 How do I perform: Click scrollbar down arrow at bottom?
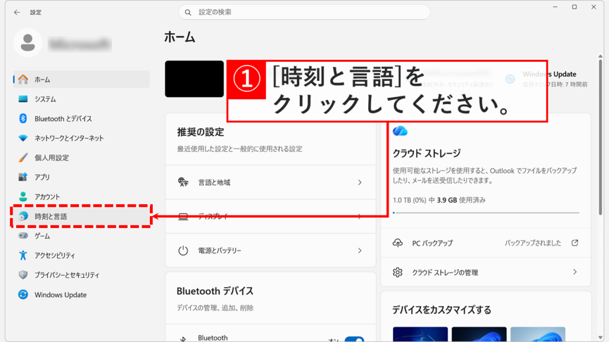(601, 337)
